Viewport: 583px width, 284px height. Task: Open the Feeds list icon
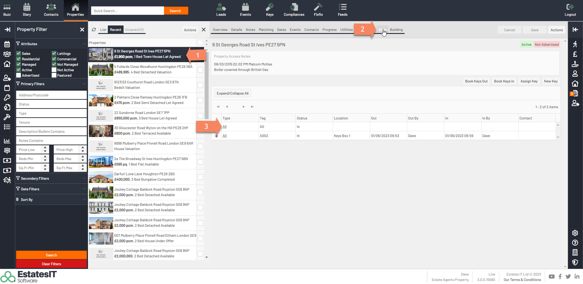point(343,7)
